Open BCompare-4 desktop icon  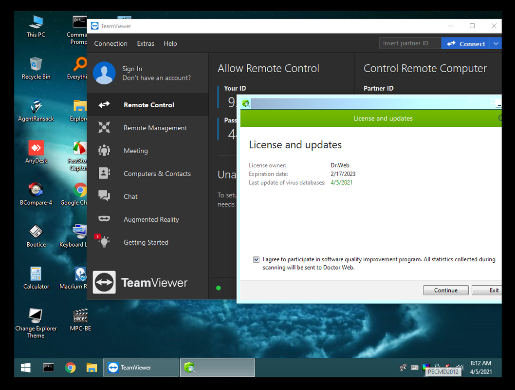36,195
